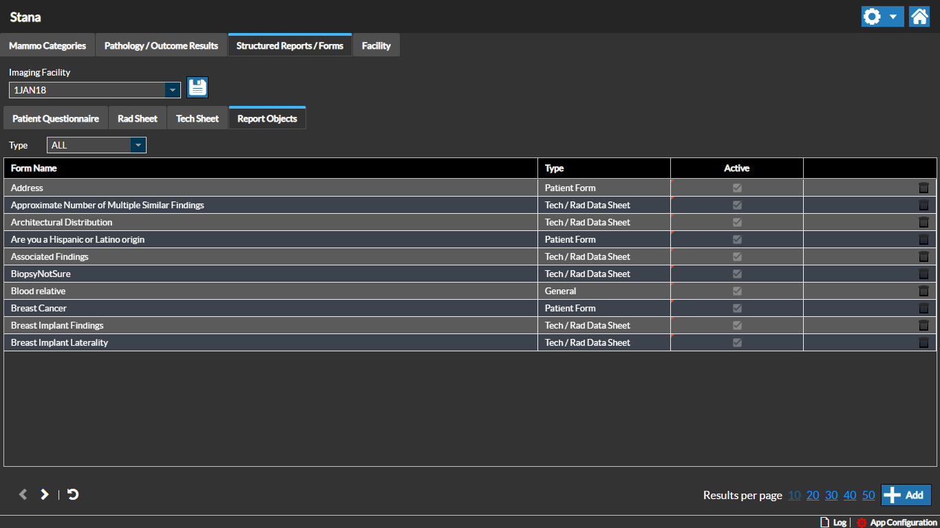This screenshot has width=940, height=528.
Task: Uncheck Active for Breast Cancer
Action: [737, 308]
